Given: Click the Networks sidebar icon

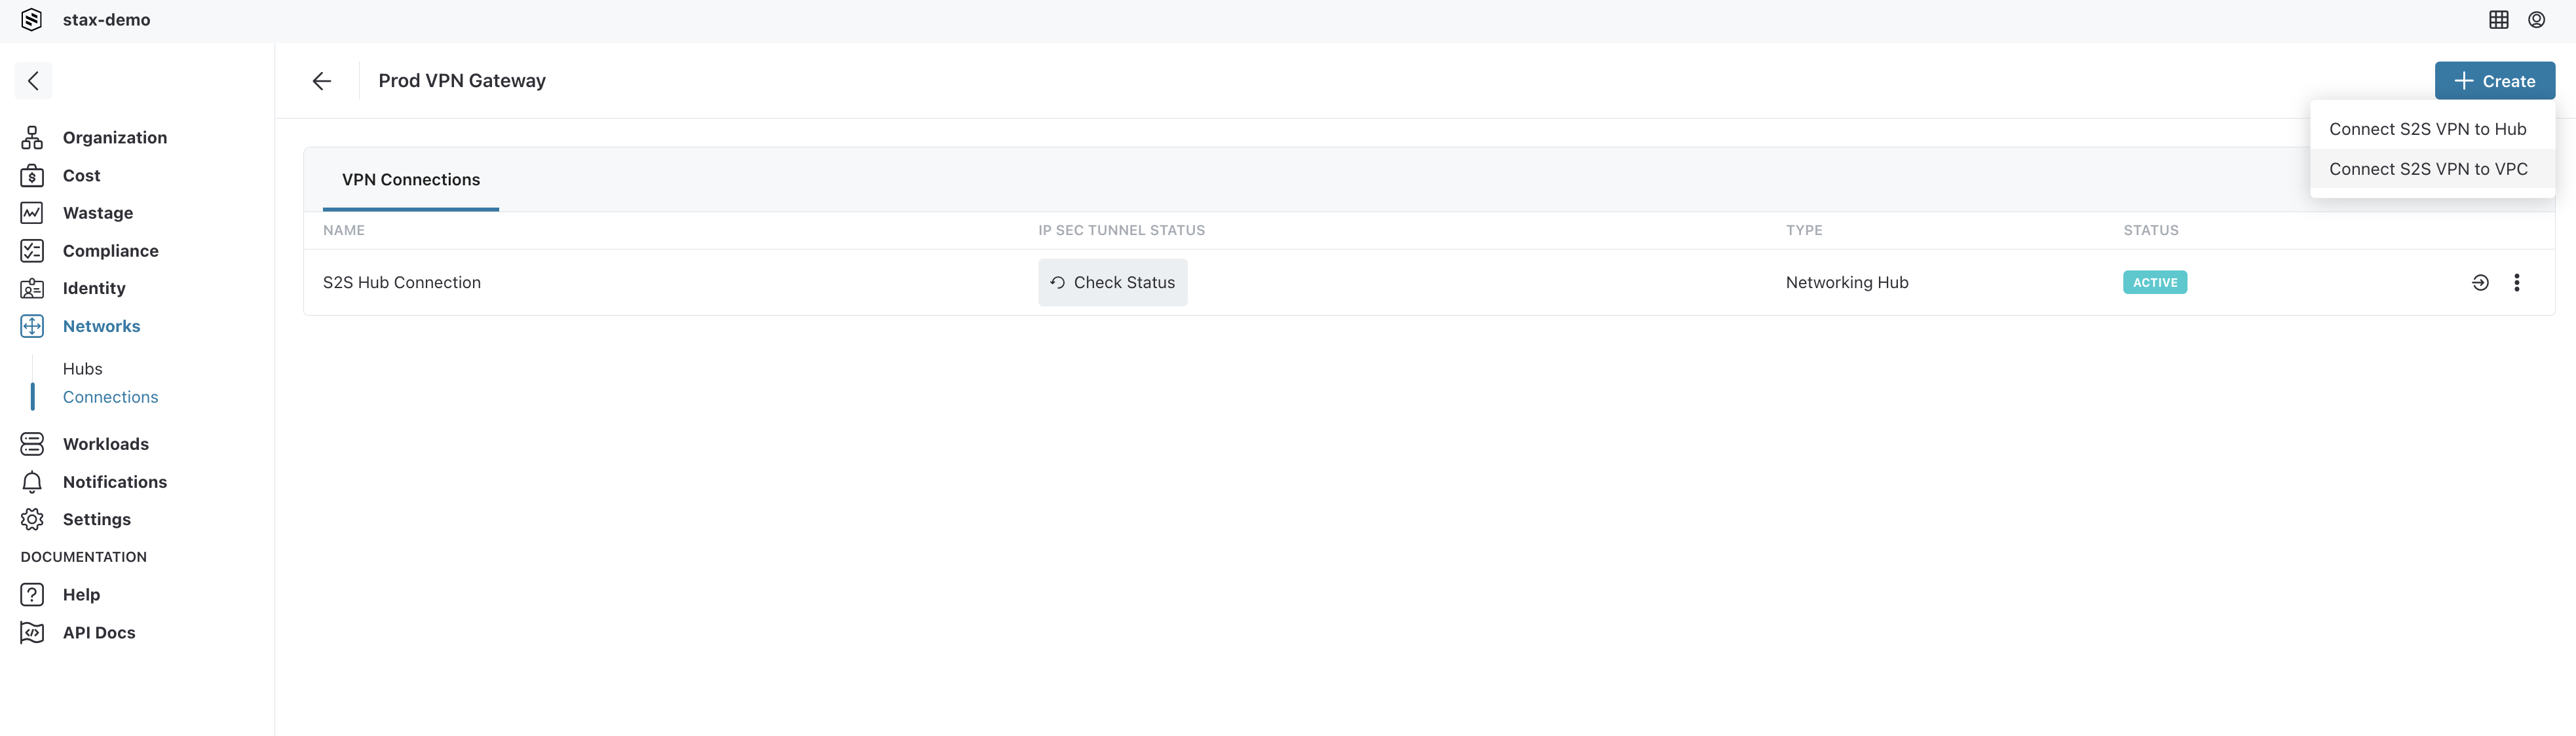Looking at the screenshot, I should point(32,326).
